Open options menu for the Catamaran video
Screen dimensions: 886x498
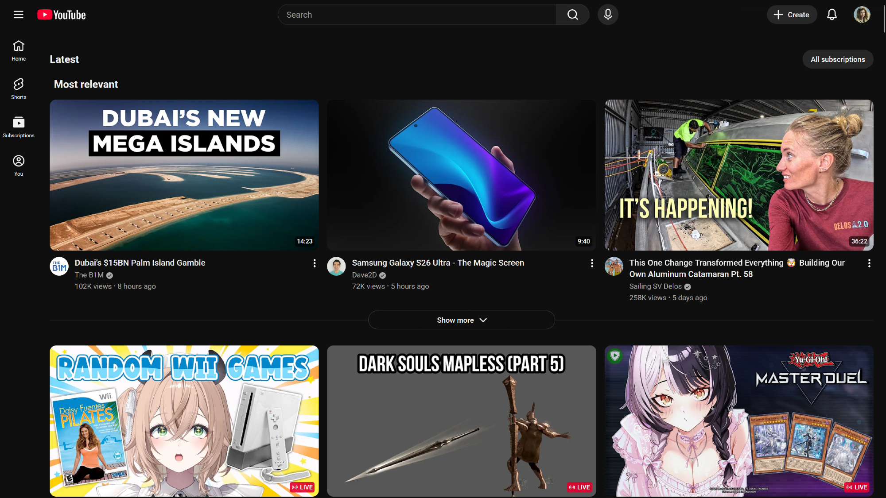click(869, 263)
